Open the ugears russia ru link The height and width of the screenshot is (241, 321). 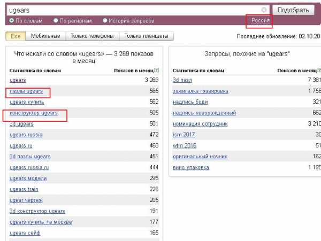tap(29, 167)
